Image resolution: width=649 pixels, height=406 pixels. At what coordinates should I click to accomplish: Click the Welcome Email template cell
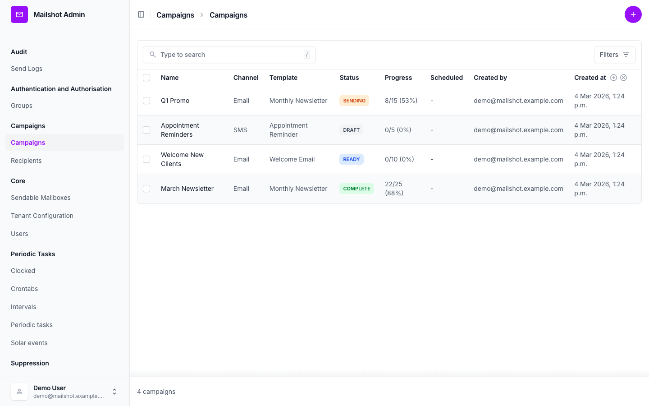click(x=292, y=159)
